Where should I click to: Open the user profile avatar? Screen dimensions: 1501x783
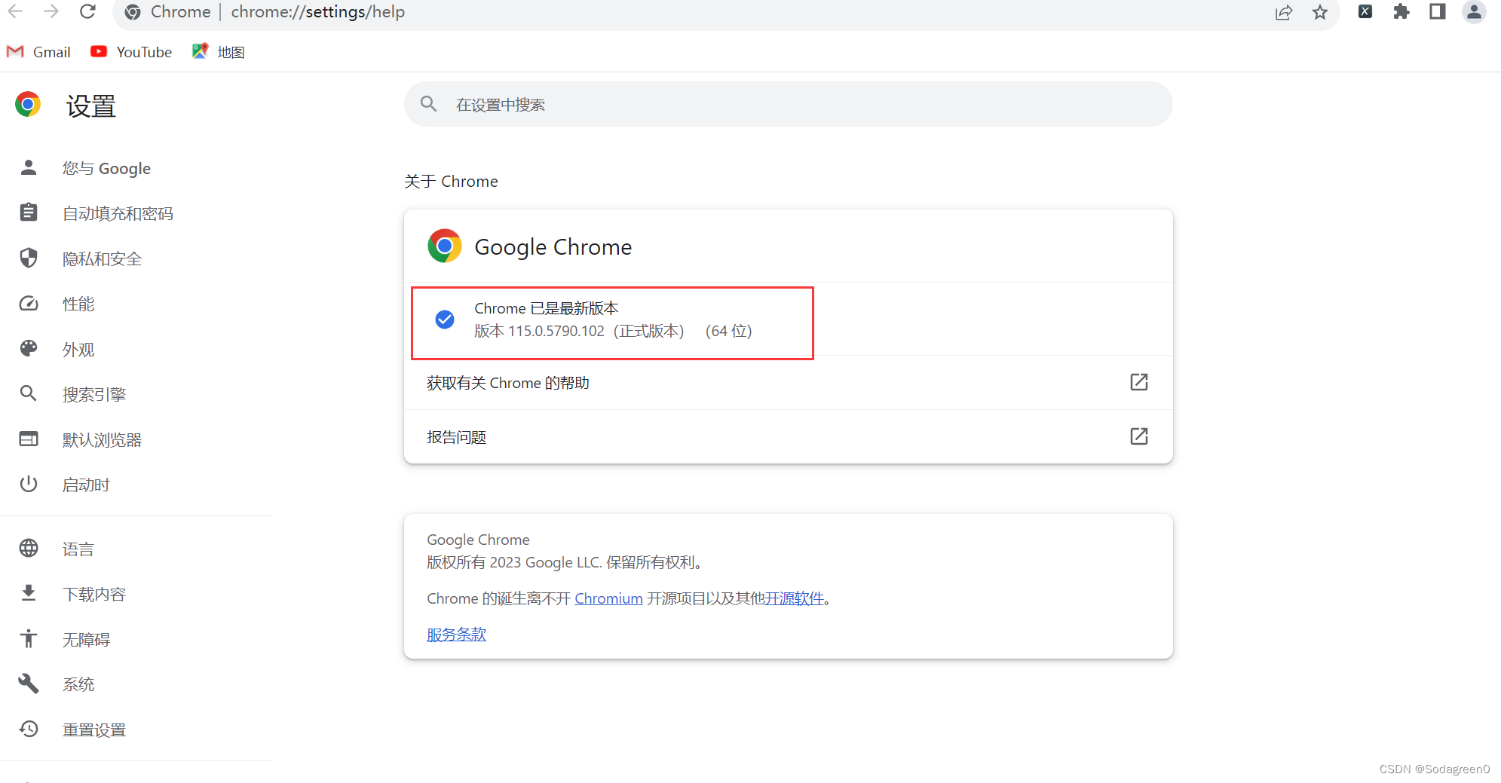pos(1474,11)
